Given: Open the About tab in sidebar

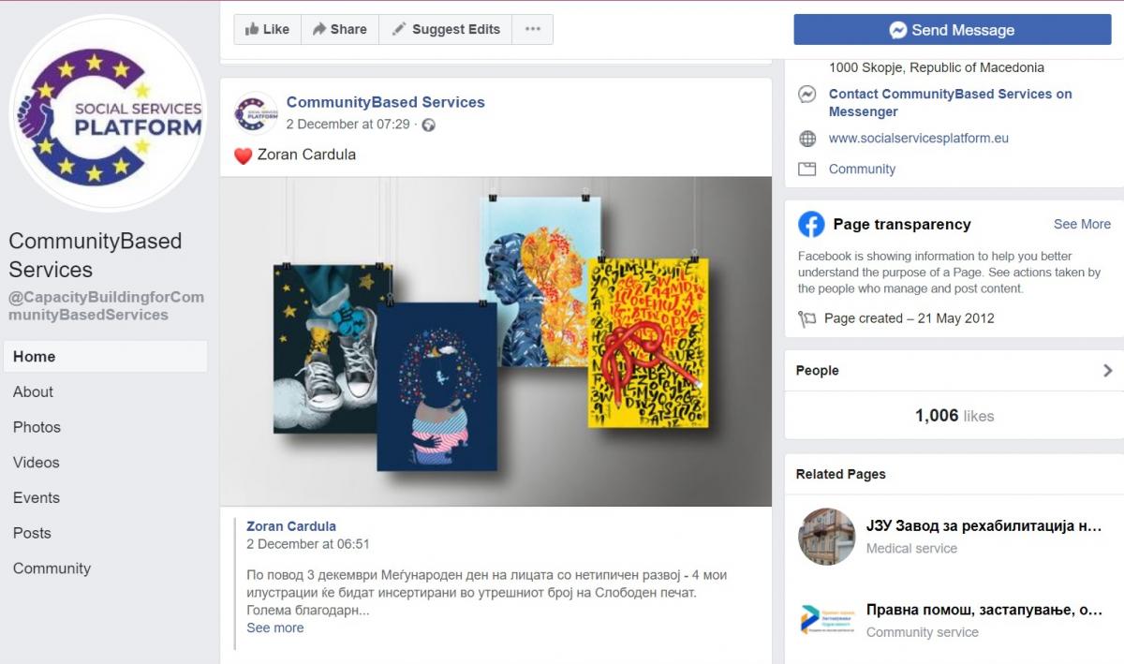Looking at the screenshot, I should click(33, 391).
